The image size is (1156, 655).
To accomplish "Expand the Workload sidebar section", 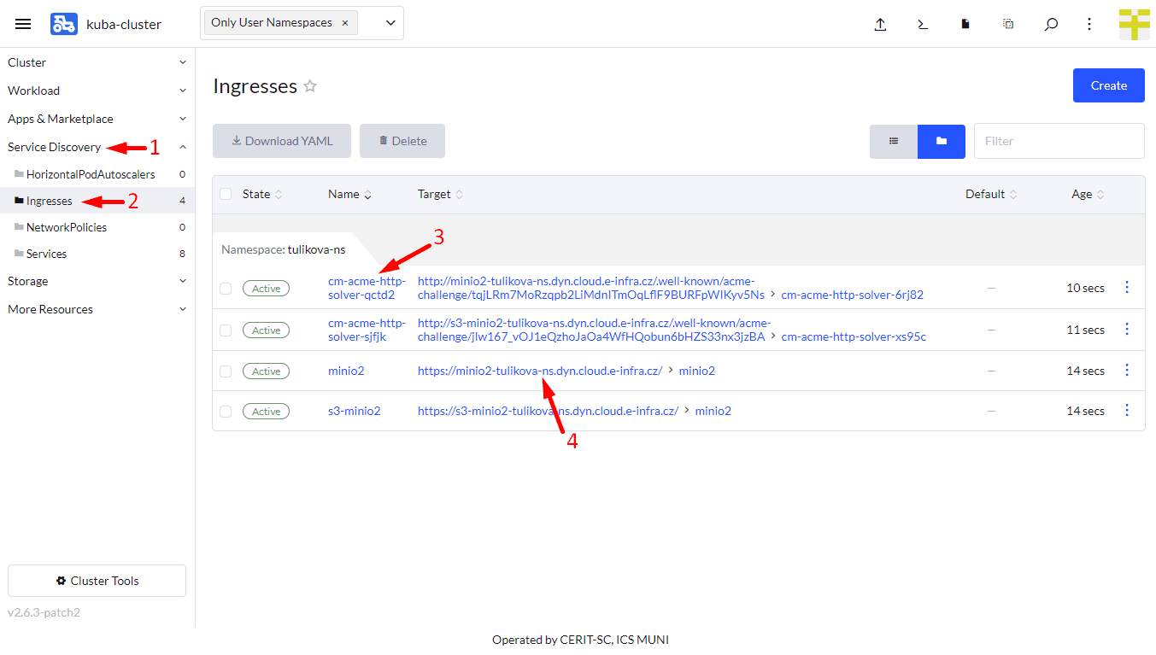I will pyautogui.click(x=97, y=91).
